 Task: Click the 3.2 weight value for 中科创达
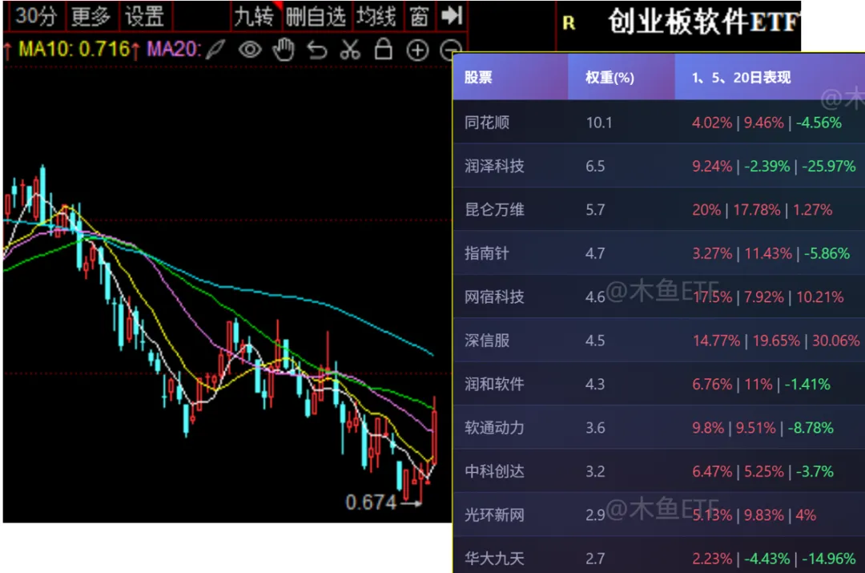coord(594,471)
